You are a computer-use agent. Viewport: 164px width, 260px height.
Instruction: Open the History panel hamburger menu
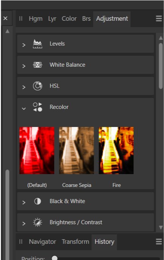tap(159, 242)
